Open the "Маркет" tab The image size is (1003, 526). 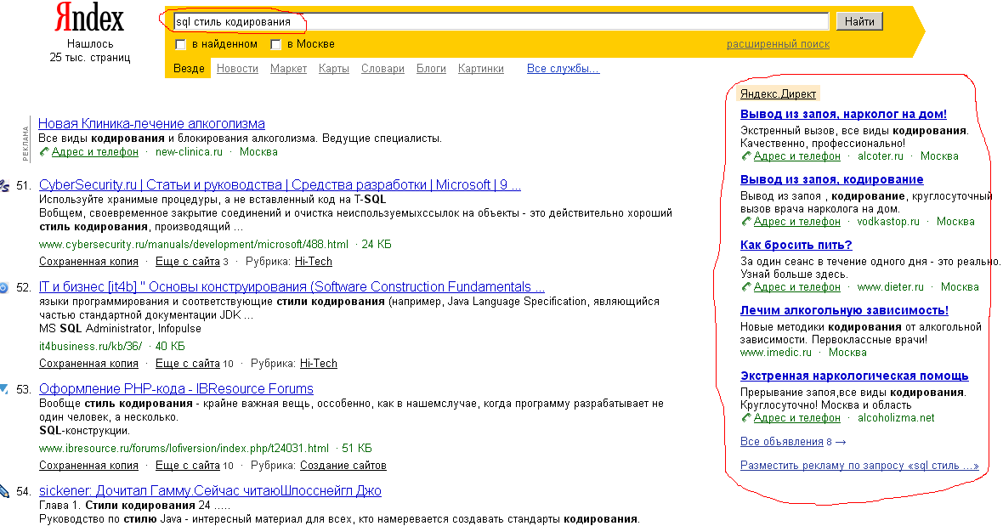(x=288, y=68)
